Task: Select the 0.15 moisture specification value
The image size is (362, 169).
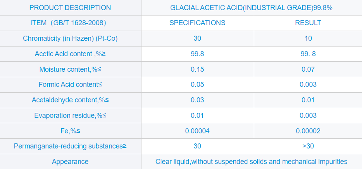Action: [x=197, y=69]
